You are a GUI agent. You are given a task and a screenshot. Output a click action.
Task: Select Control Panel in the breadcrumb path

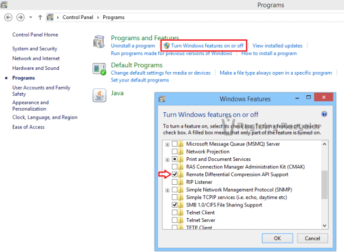(x=78, y=17)
